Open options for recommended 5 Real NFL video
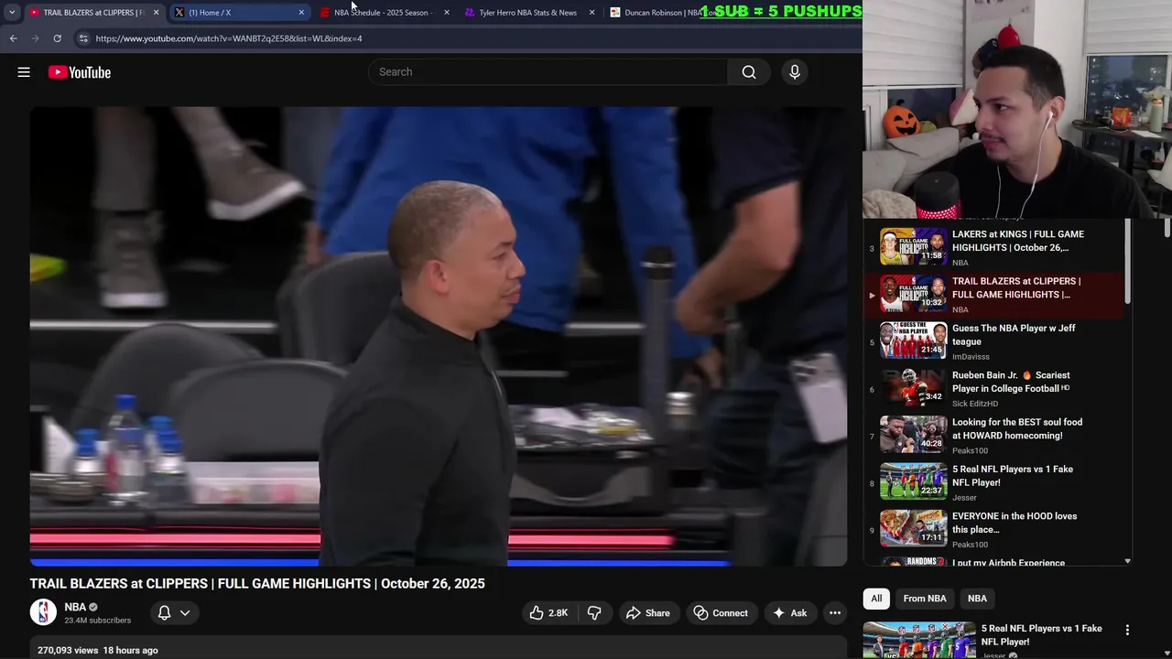The image size is (1172, 659). click(x=1127, y=630)
